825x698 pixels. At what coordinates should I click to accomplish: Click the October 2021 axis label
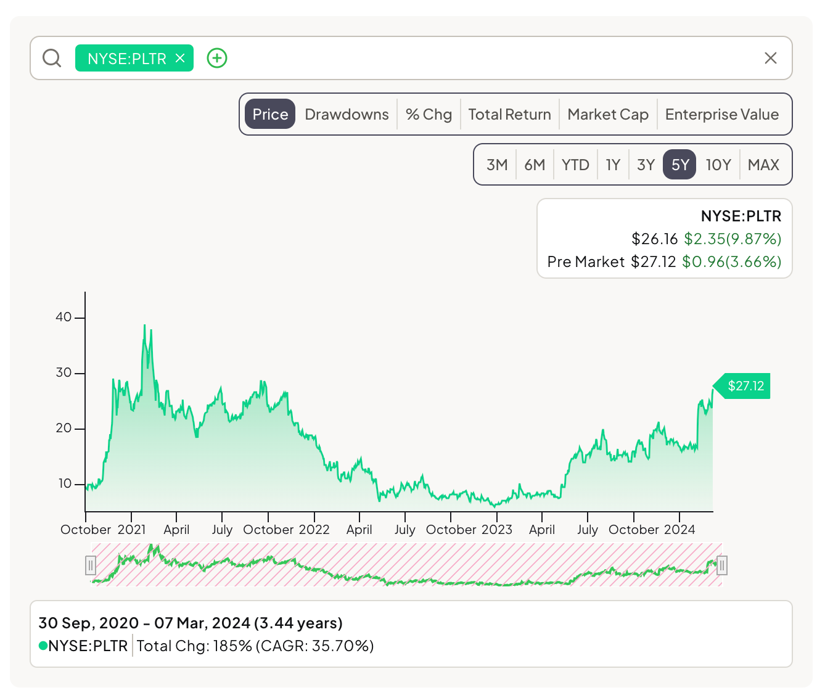(103, 530)
